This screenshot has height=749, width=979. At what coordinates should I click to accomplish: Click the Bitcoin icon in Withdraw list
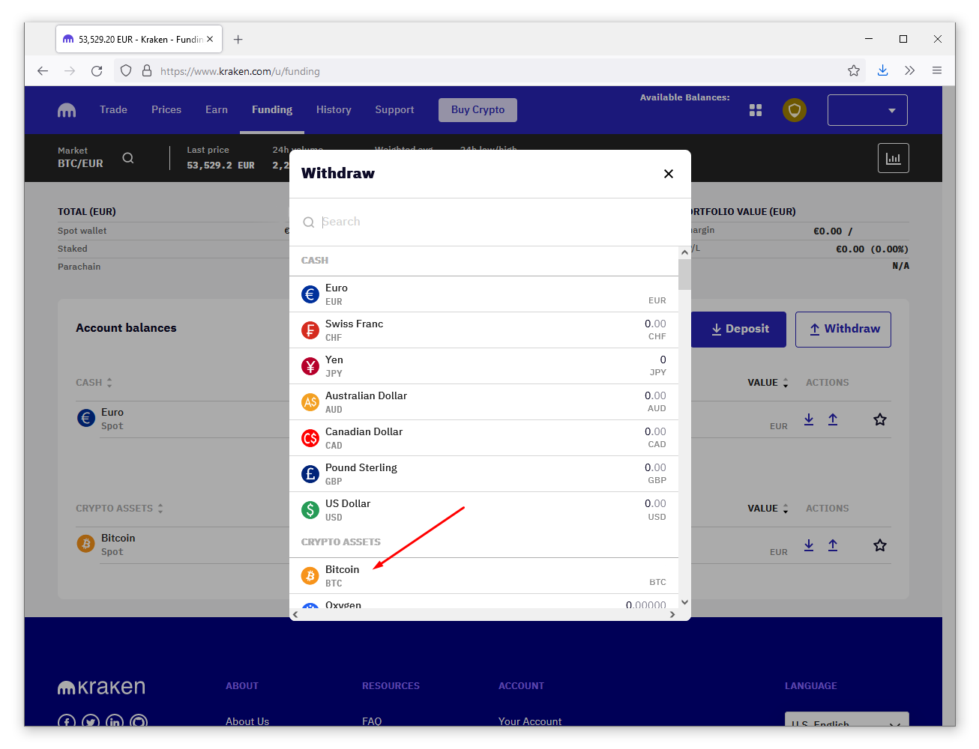(x=310, y=576)
